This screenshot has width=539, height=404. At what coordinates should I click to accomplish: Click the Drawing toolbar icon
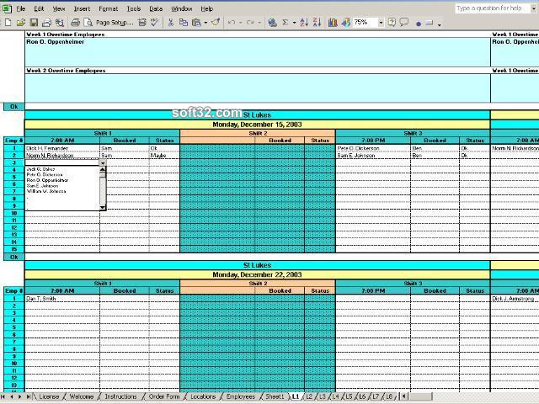click(x=346, y=23)
